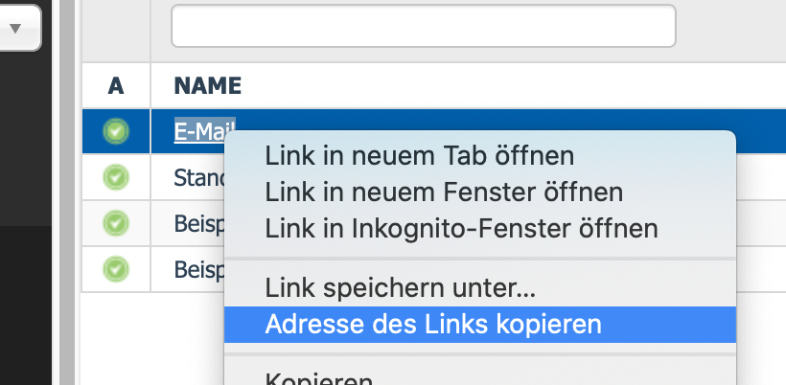Choose "Link in neuem Fenster öffnen"

coord(444,192)
